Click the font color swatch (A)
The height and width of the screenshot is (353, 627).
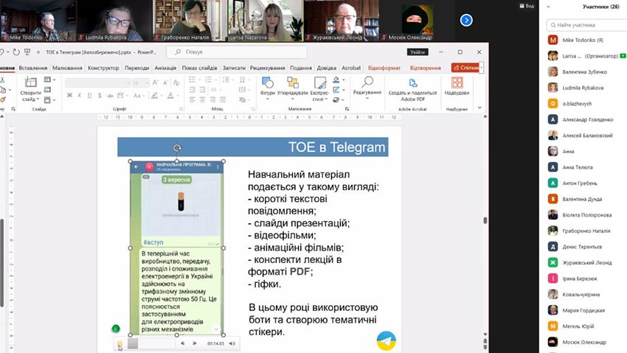pyautogui.click(x=170, y=96)
